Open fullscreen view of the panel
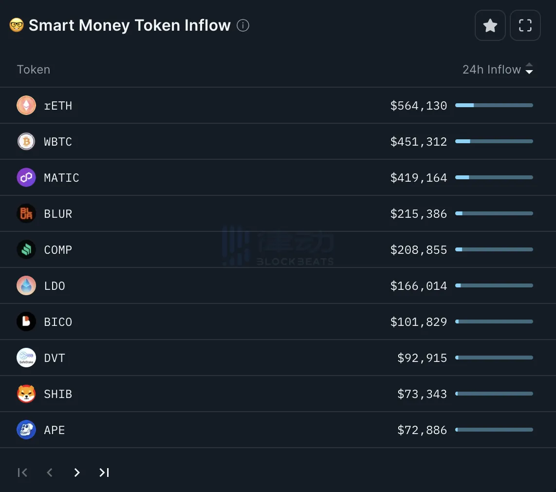Viewport: 556px width, 492px height. (525, 25)
